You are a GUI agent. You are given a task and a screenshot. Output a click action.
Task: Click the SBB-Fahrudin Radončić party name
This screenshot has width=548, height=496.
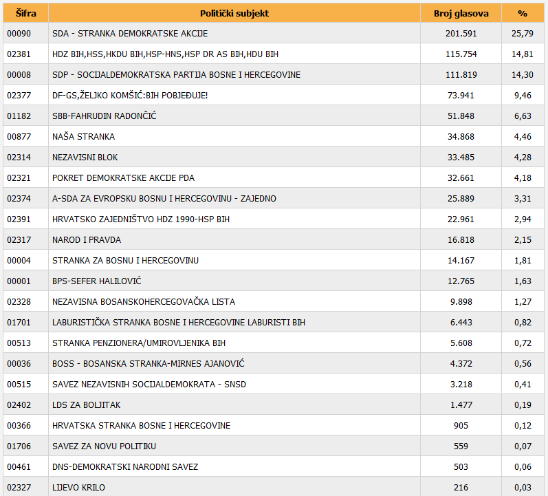tap(105, 116)
